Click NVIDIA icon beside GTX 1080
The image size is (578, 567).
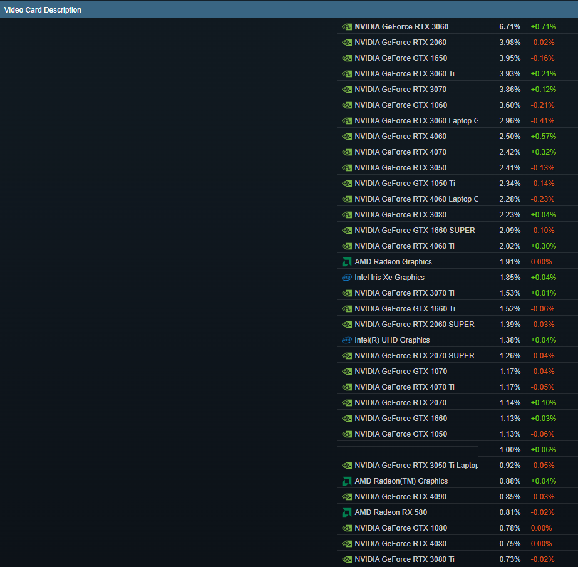coord(347,528)
